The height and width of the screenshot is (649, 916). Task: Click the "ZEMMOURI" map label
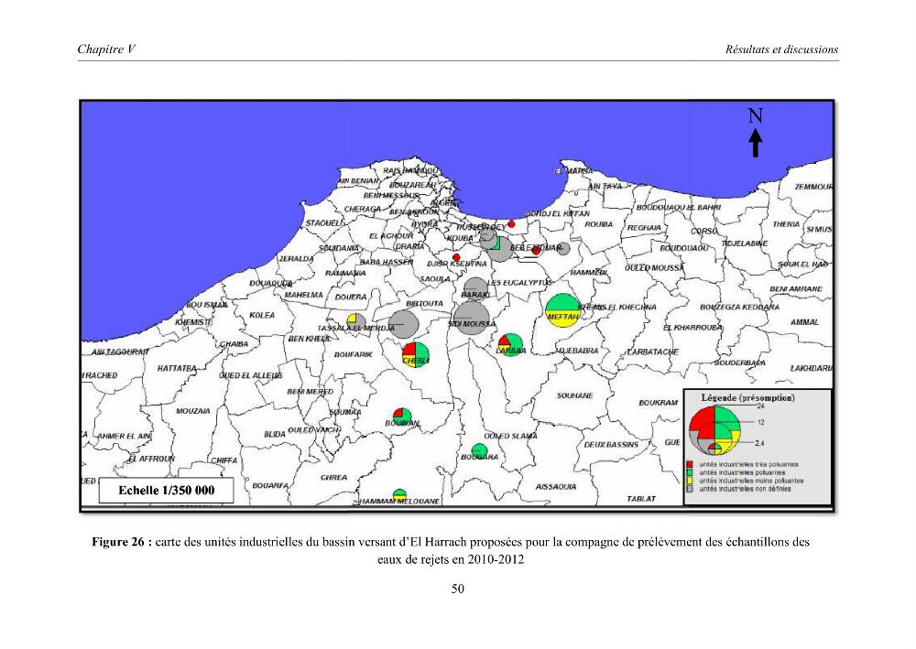point(814,187)
